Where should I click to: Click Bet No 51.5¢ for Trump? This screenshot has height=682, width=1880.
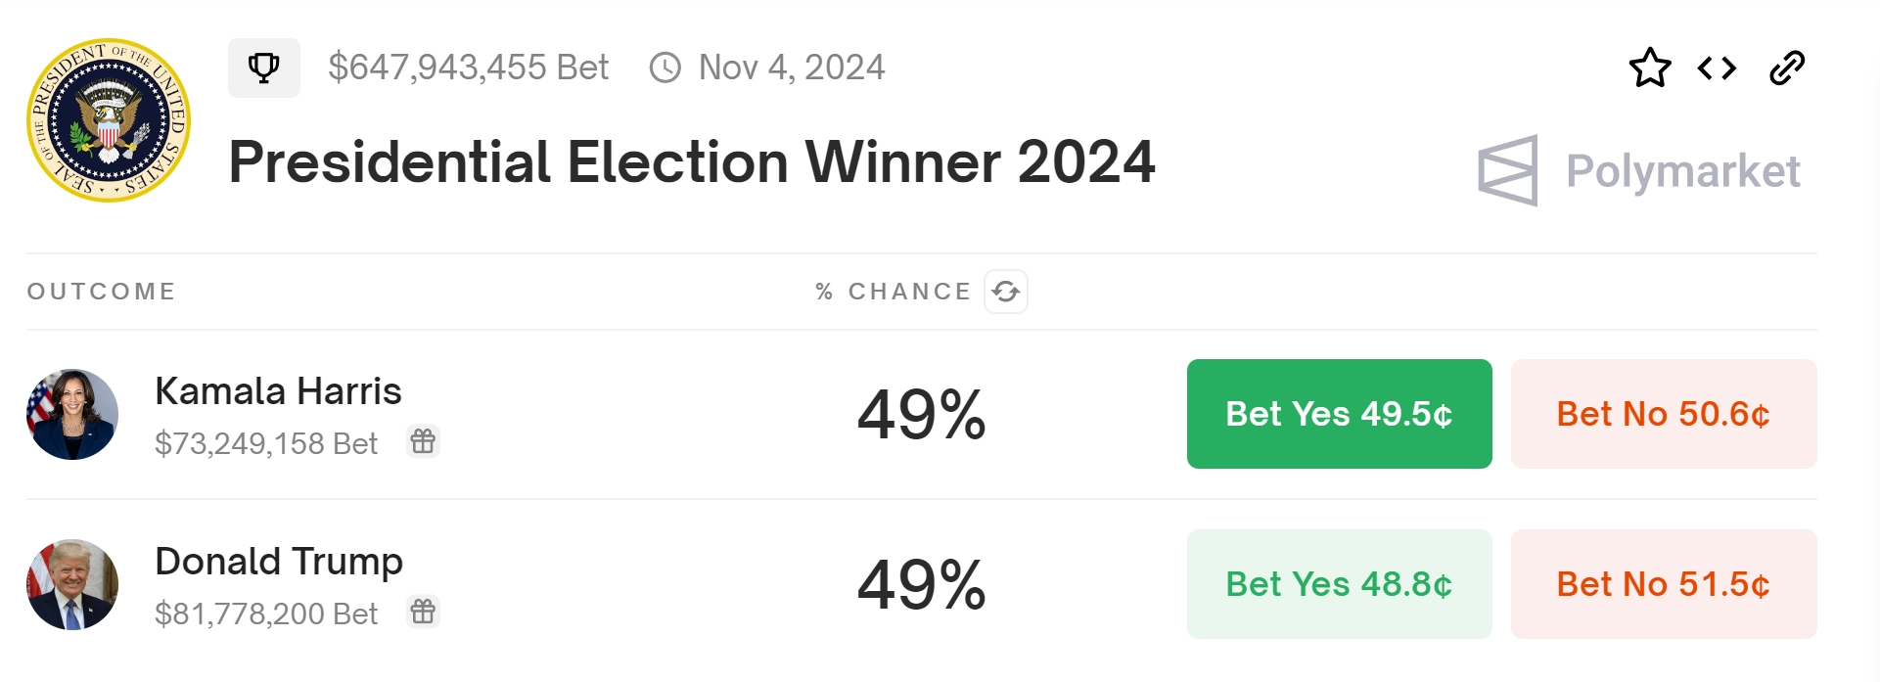pyautogui.click(x=1664, y=584)
